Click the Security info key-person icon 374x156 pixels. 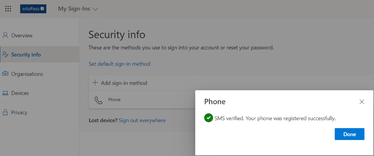point(5,54)
